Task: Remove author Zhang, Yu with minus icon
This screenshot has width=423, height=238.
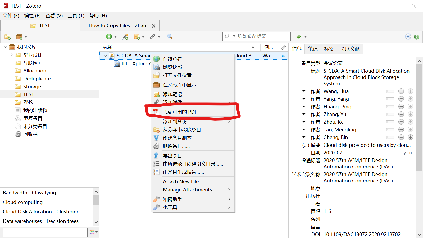Action: point(401,114)
